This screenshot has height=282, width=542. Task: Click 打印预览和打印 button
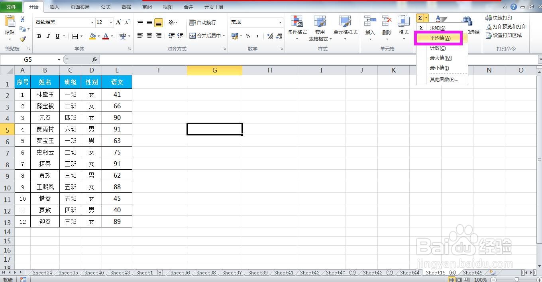(506, 27)
